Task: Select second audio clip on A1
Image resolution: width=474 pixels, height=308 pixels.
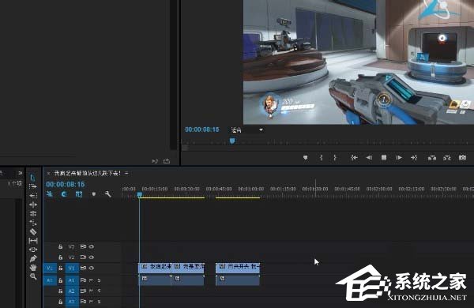Action: [188, 280]
